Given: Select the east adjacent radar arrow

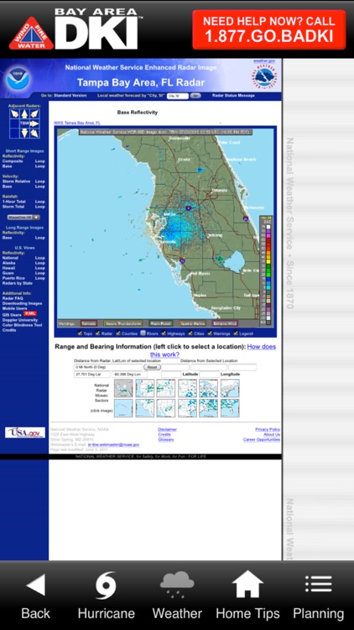Looking at the screenshot, I should pyautogui.click(x=34, y=123).
